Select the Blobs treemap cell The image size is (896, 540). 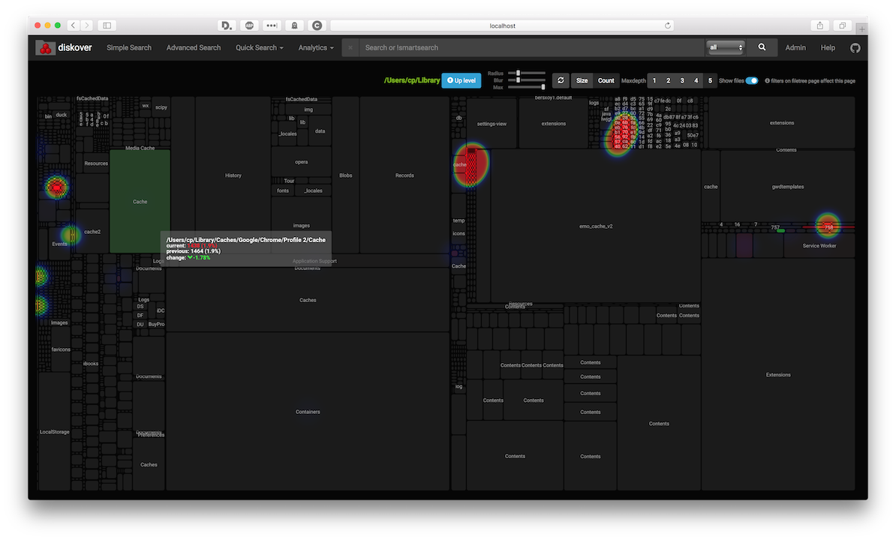(346, 175)
